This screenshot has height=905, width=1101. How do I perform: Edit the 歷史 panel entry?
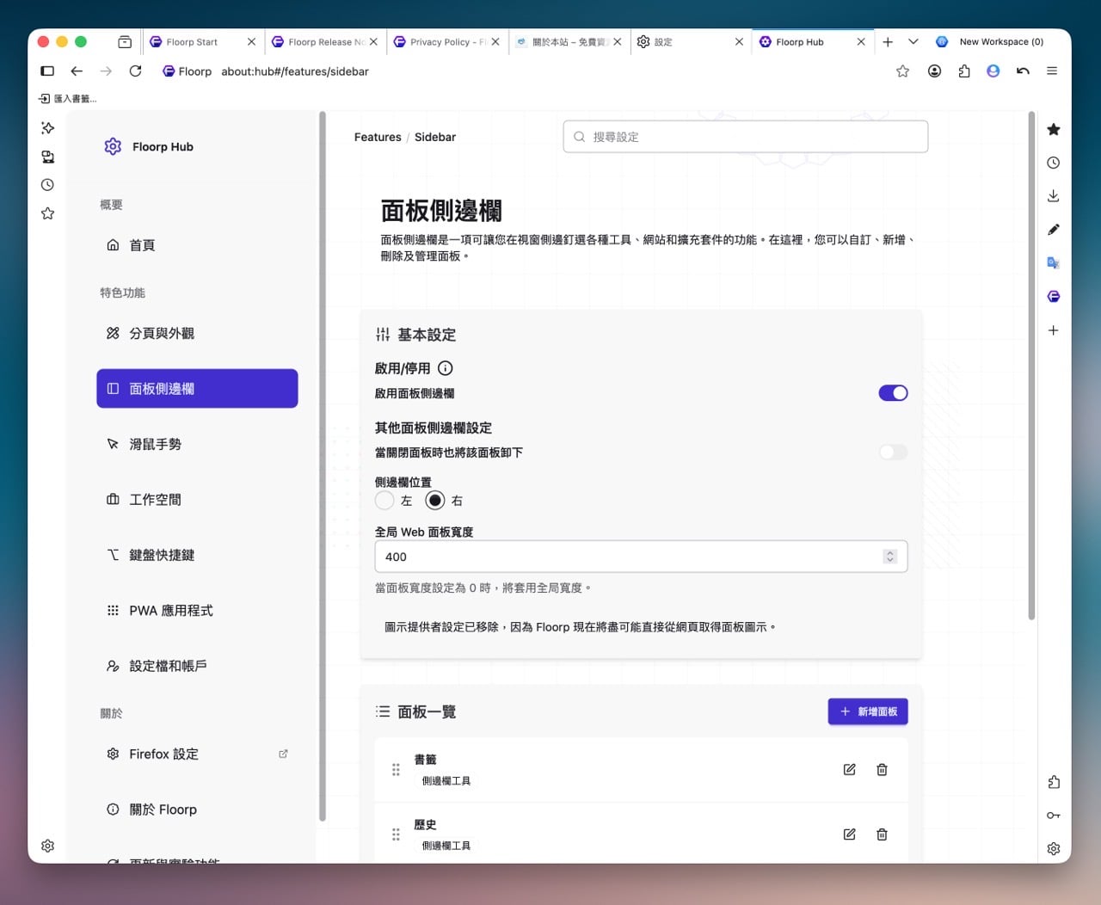(849, 834)
